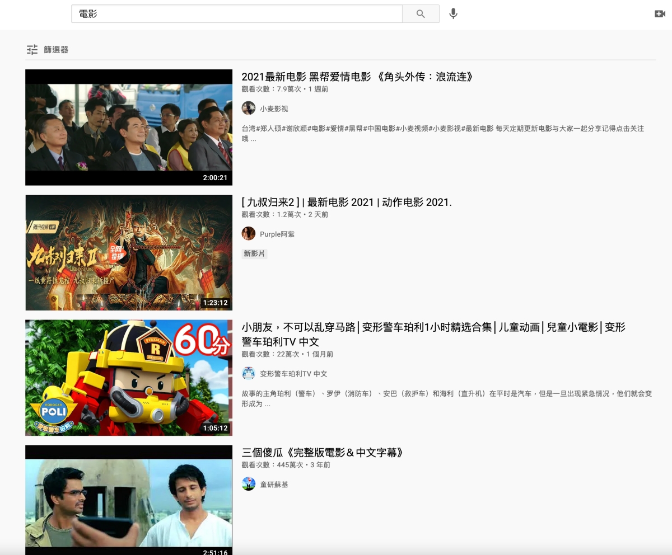This screenshot has height=555, width=672.
Task: Go to 童研蘇基 channel name
Action: pyautogui.click(x=274, y=485)
